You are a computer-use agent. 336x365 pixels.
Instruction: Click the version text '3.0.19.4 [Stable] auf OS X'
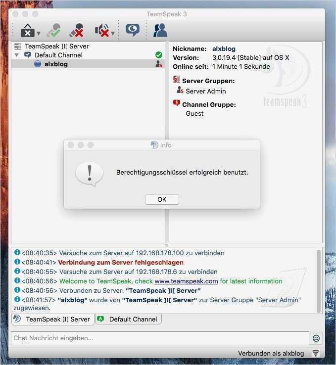(251, 57)
